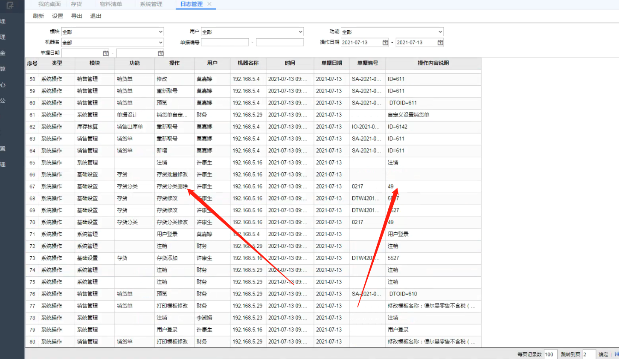This screenshot has height=359, width=619.
Task: Click the 操作 column header
Action: (x=174, y=63)
